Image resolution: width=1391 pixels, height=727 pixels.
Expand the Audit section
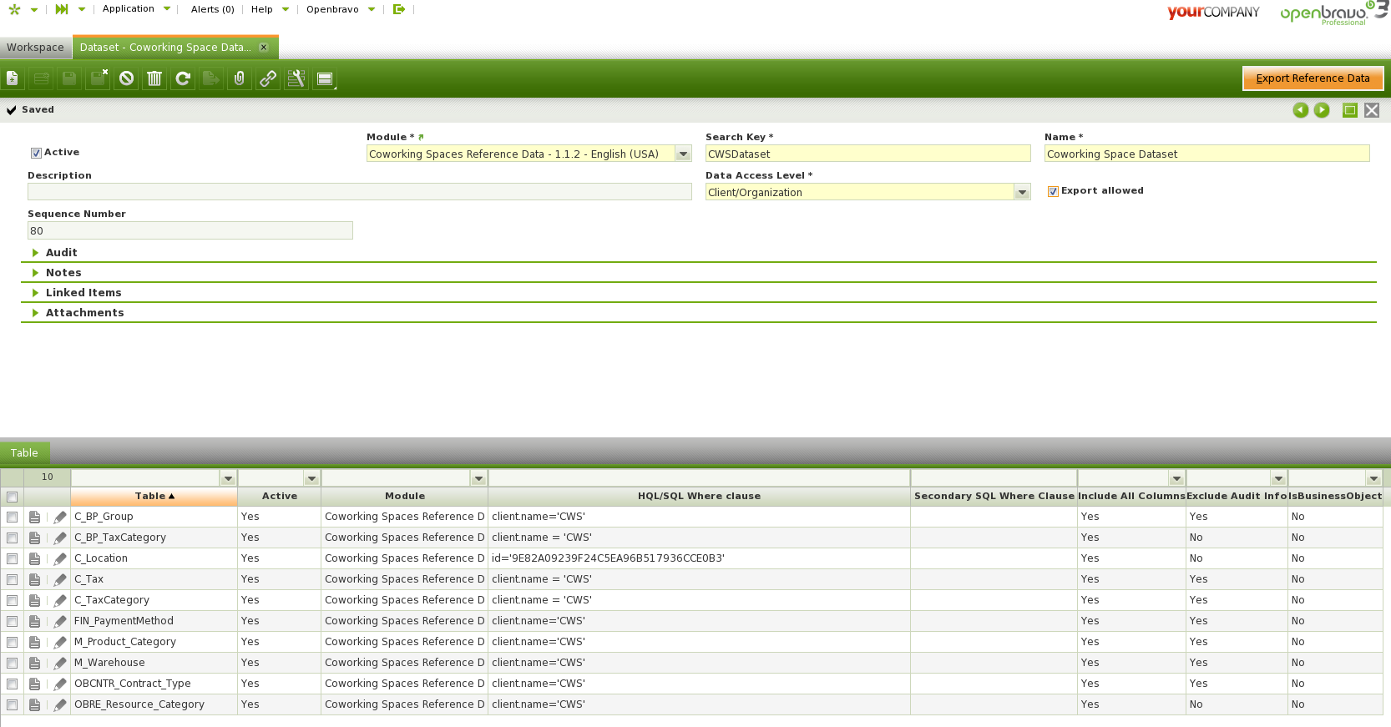(61, 253)
